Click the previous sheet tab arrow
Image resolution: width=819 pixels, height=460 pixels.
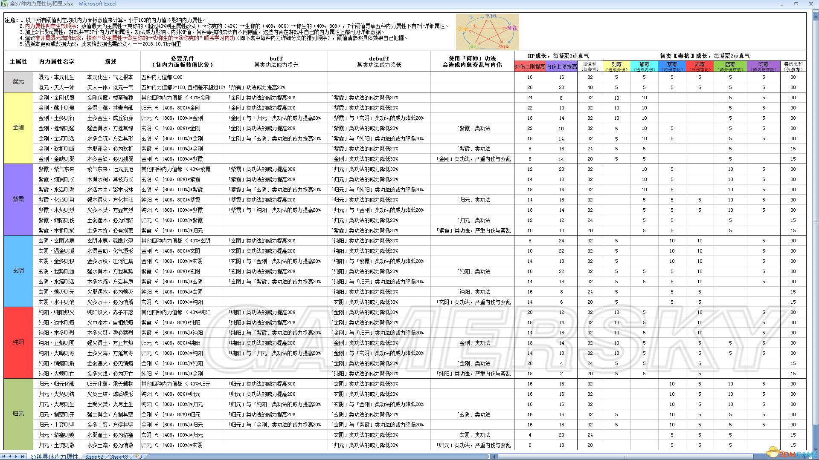(x=11, y=456)
